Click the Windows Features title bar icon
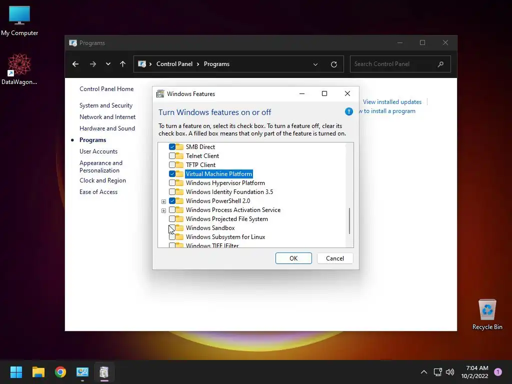 (x=160, y=94)
